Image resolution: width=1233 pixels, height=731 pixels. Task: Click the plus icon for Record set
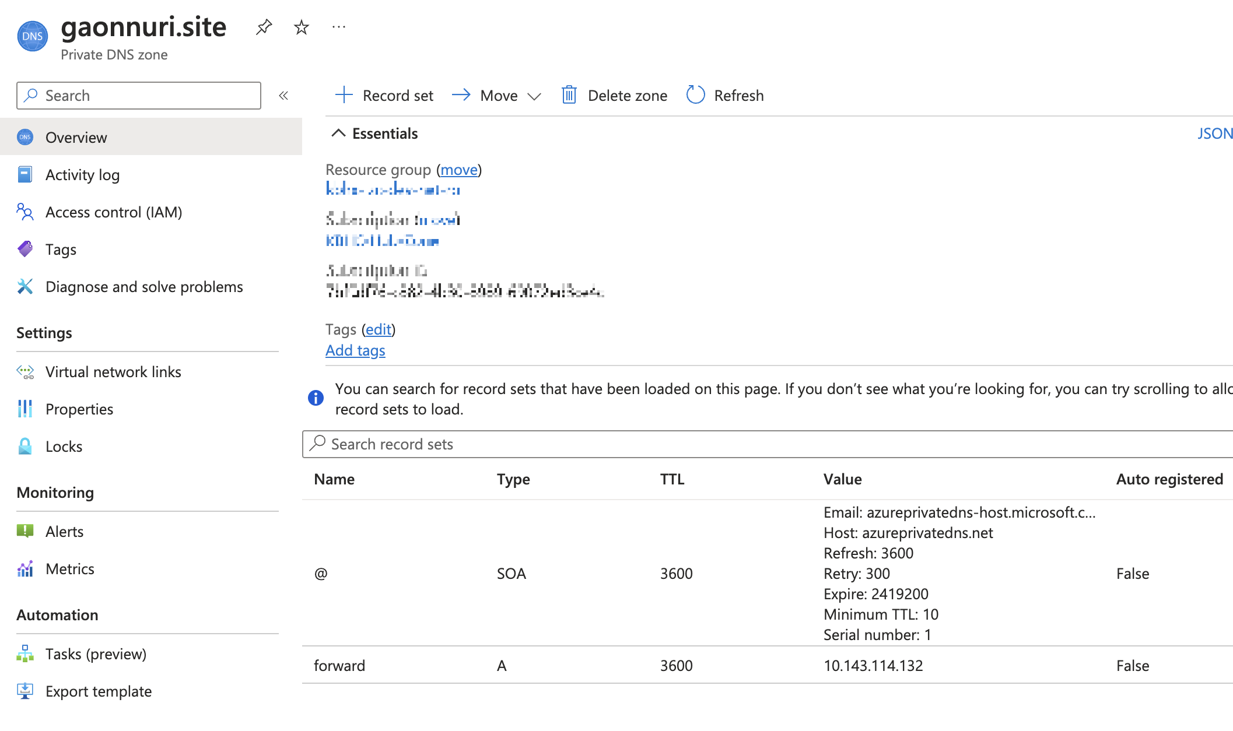coord(344,95)
